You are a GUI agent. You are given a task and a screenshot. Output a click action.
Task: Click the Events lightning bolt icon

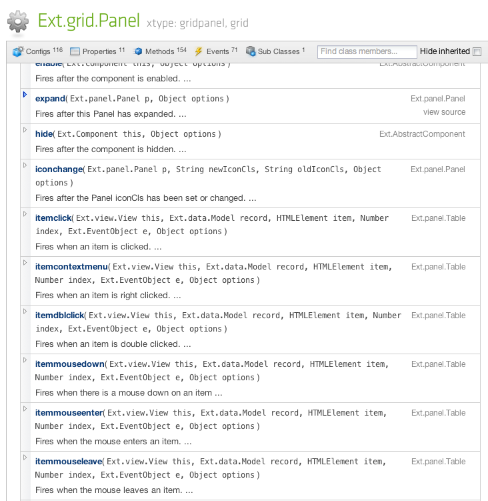click(199, 51)
